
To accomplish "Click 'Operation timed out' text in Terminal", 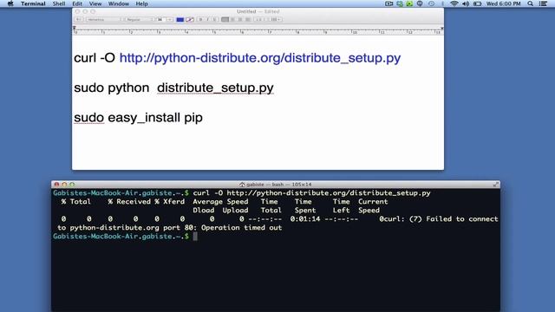I will (241, 228).
